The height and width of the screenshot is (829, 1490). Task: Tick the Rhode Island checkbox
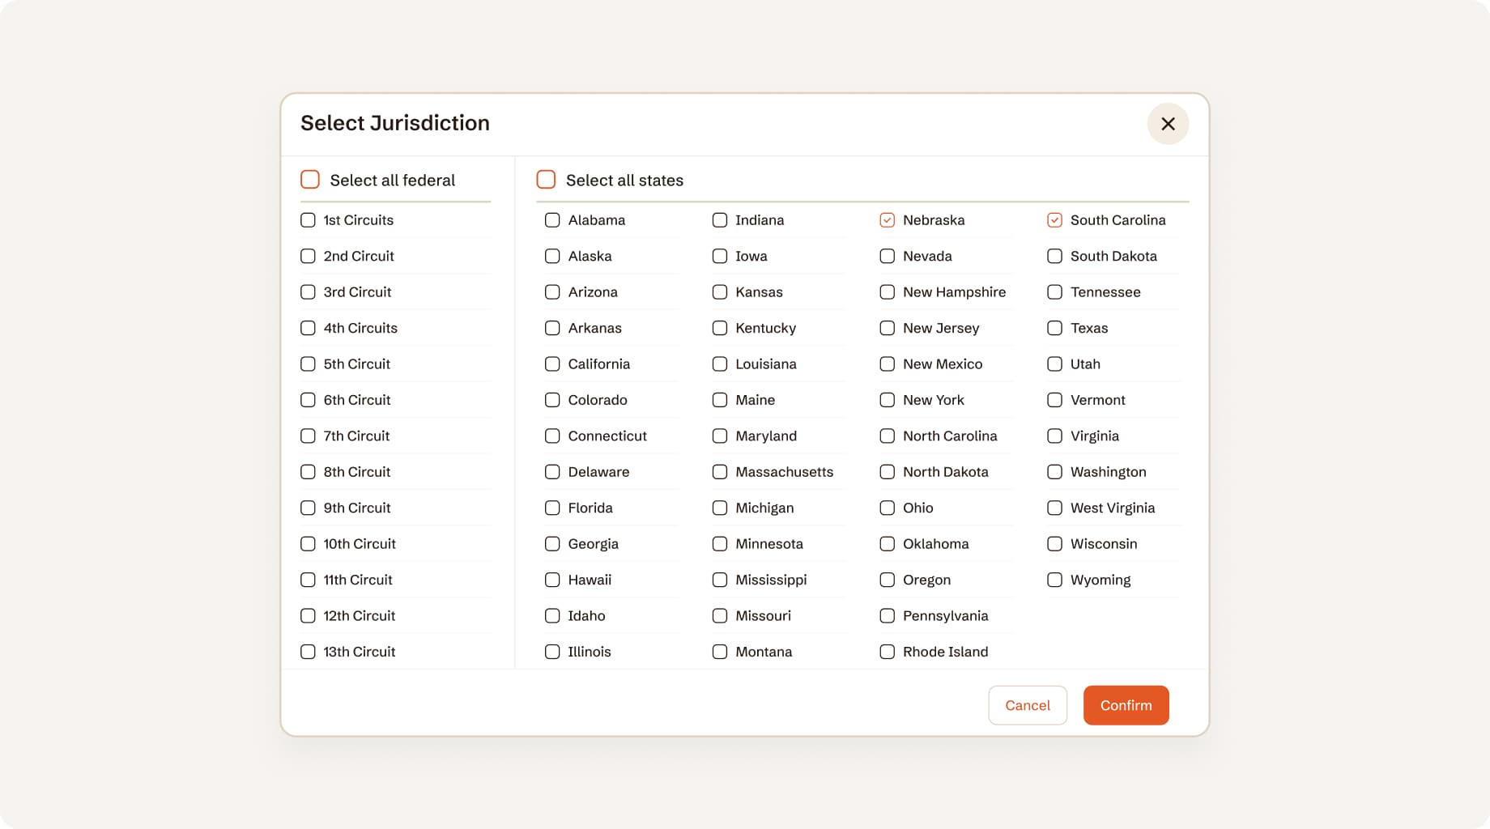[x=888, y=652]
